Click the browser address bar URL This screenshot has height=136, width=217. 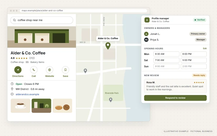pos(42,11)
